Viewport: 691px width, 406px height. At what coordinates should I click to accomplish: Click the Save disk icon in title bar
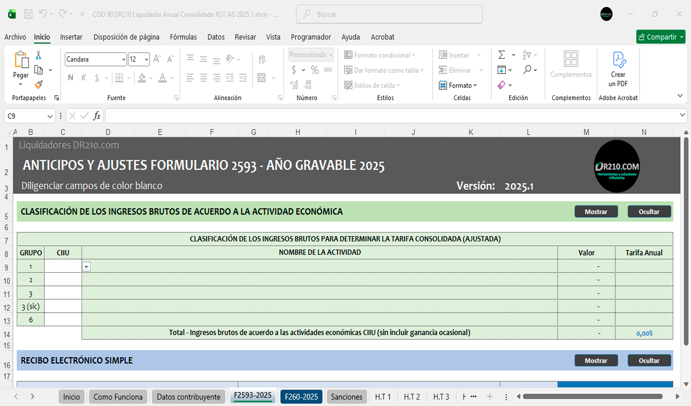pos(29,14)
